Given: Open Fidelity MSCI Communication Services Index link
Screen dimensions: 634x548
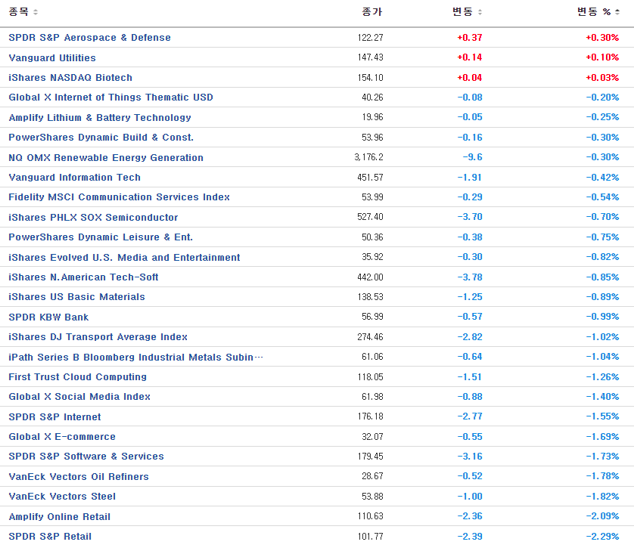Looking at the screenshot, I should [120, 197].
